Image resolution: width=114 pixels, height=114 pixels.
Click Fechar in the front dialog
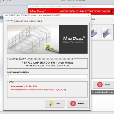78,103
